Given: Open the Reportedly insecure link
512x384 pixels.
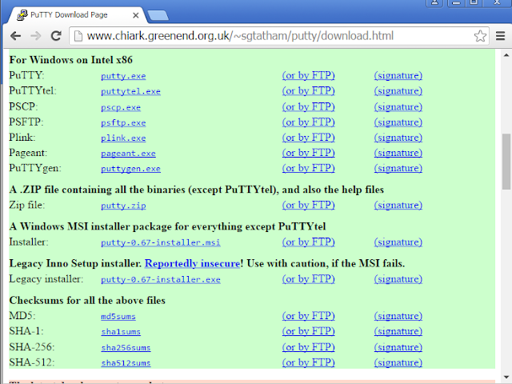Looking at the screenshot, I should [x=192, y=263].
